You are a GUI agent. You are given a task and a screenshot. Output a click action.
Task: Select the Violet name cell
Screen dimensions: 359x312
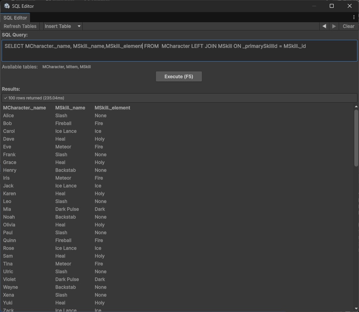click(9, 279)
